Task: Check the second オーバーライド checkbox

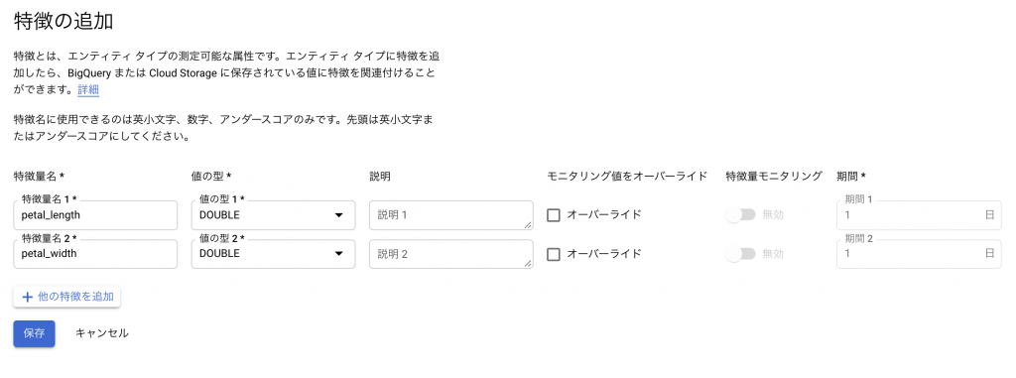Action: click(554, 254)
